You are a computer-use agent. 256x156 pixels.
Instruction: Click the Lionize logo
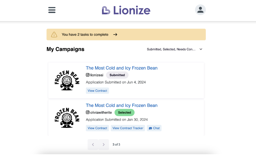coord(126,10)
